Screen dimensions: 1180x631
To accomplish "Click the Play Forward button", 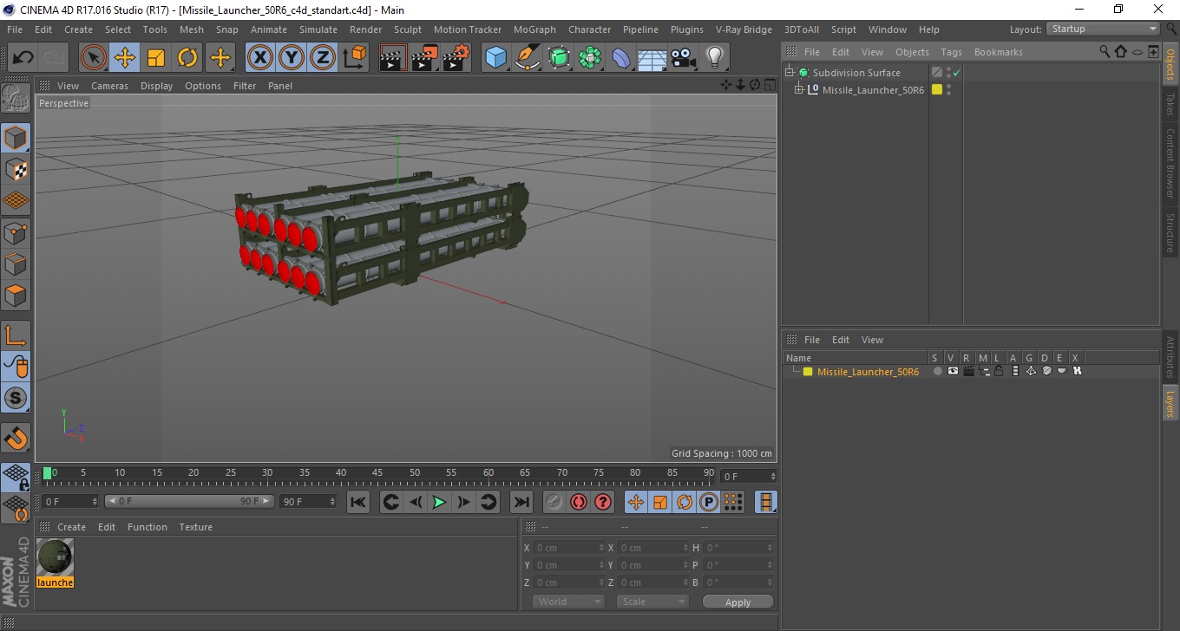I will pos(439,502).
